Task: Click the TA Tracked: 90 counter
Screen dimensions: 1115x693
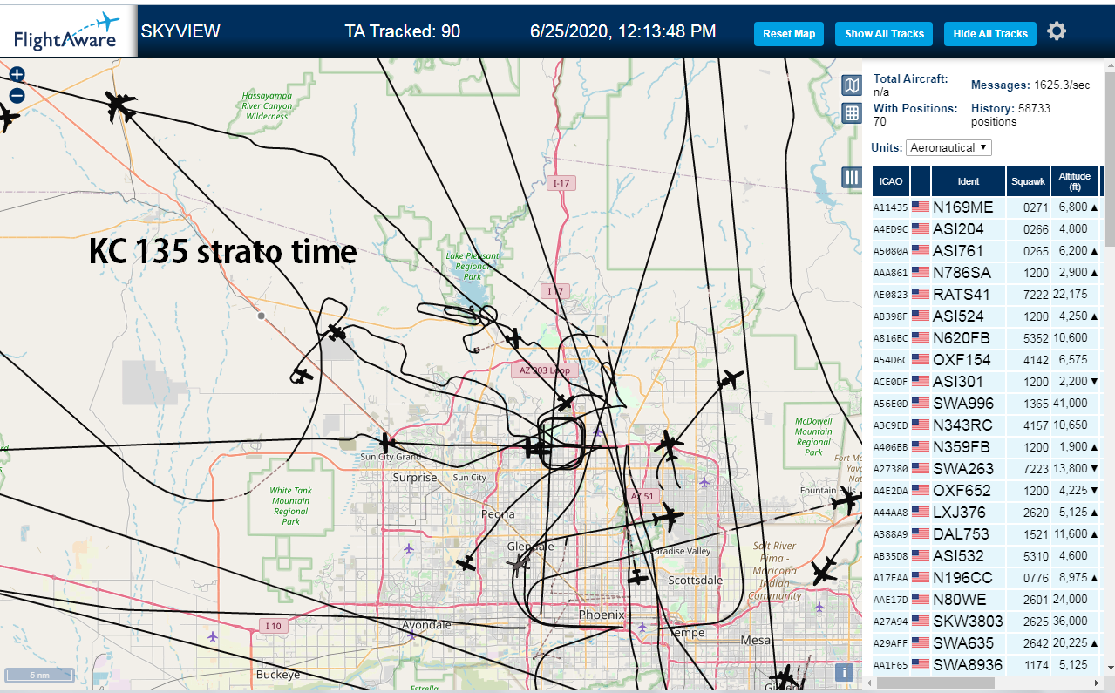Action: 402,31
